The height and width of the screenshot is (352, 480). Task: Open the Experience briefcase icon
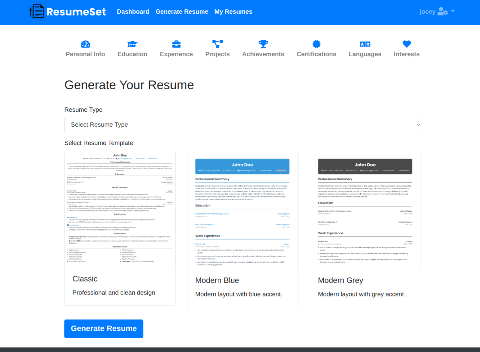tap(176, 44)
